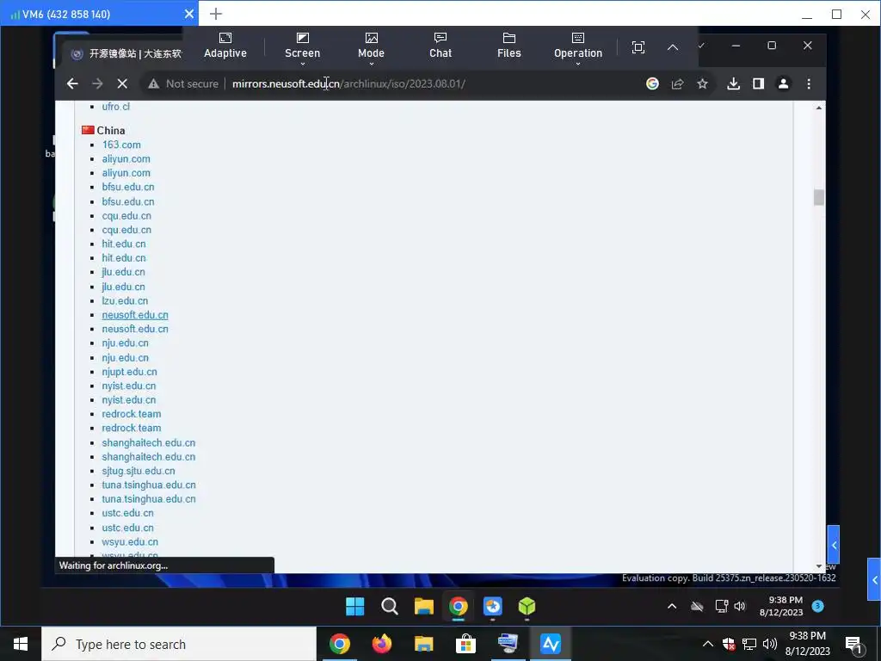Click the Google icon in address bar
881x661 pixels.
[652, 83]
